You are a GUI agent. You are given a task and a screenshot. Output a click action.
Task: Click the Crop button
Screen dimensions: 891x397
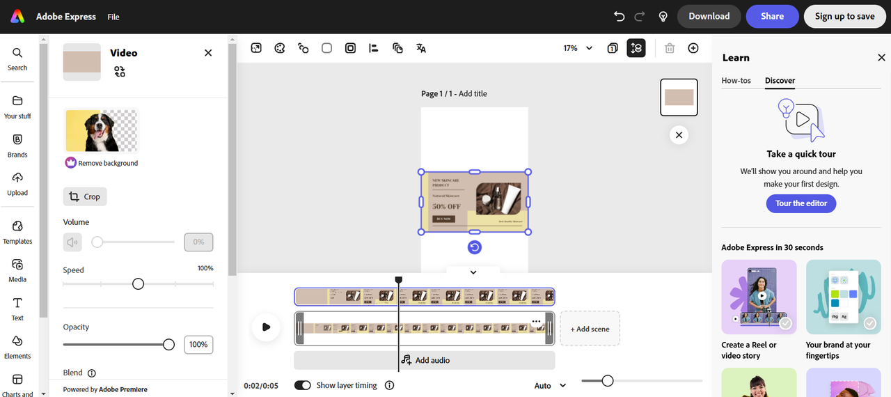click(85, 196)
